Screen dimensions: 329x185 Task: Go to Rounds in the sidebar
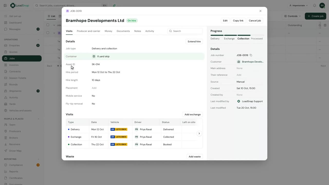(22, 85)
